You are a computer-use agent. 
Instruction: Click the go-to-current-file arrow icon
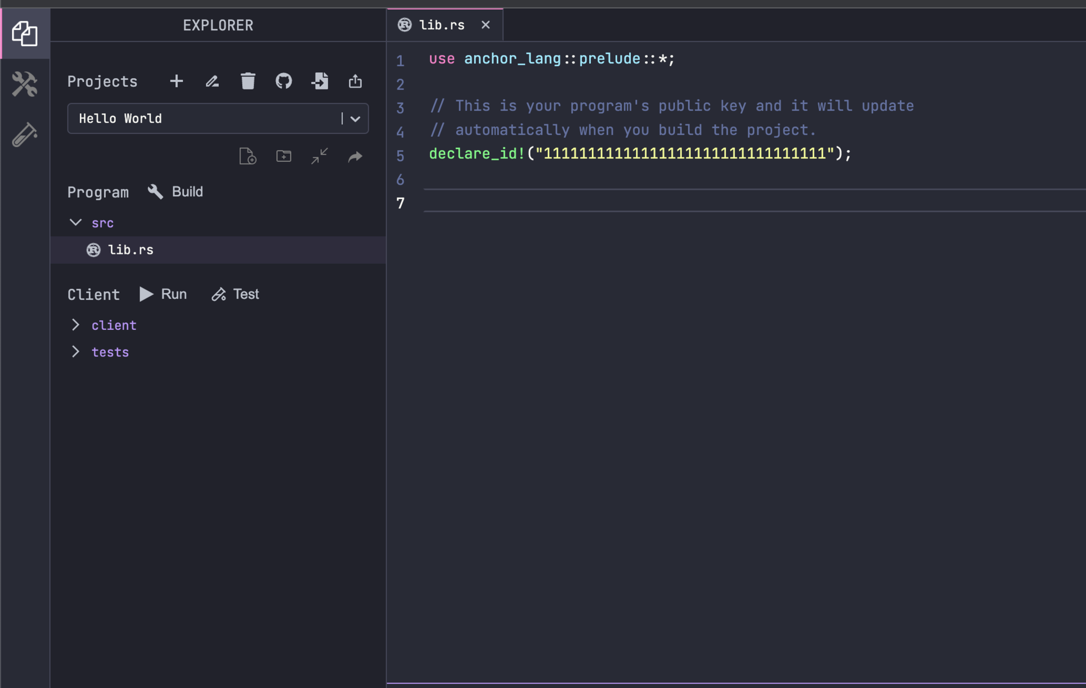356,156
